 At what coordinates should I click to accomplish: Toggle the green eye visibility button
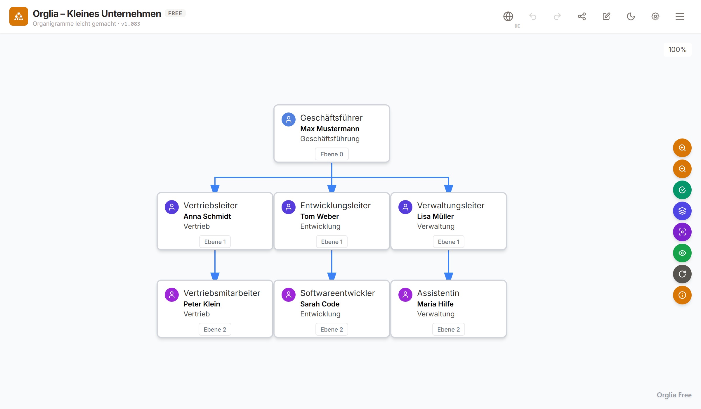[x=682, y=253]
